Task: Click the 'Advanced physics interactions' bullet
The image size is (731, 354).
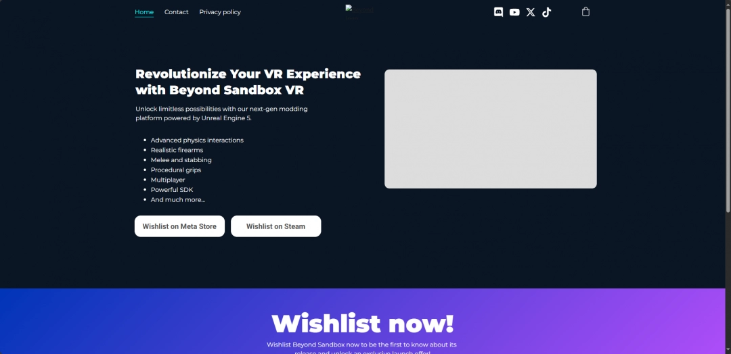Action: pyautogui.click(x=197, y=140)
